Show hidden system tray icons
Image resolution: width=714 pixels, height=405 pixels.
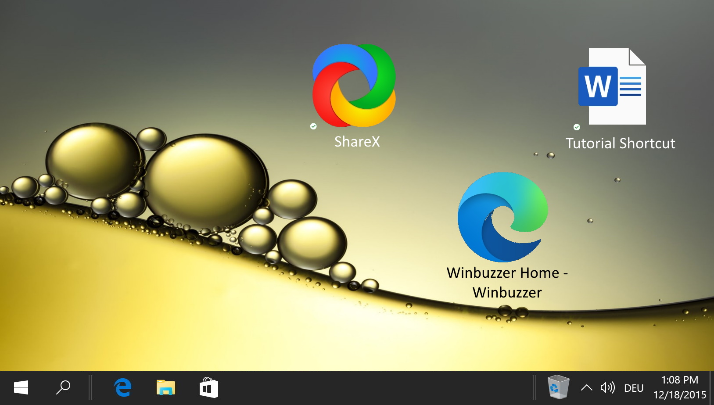click(x=587, y=388)
